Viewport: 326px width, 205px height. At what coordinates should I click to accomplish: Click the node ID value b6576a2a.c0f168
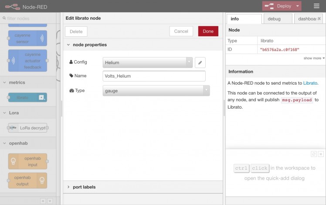[x=280, y=50]
